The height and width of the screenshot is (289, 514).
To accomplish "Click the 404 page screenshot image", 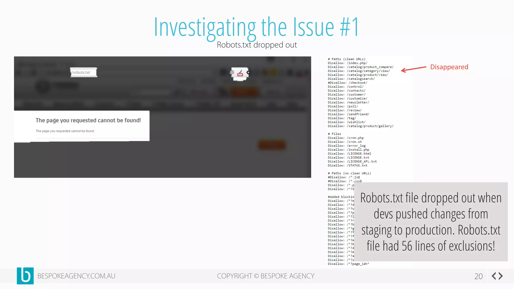I will pos(162,117).
